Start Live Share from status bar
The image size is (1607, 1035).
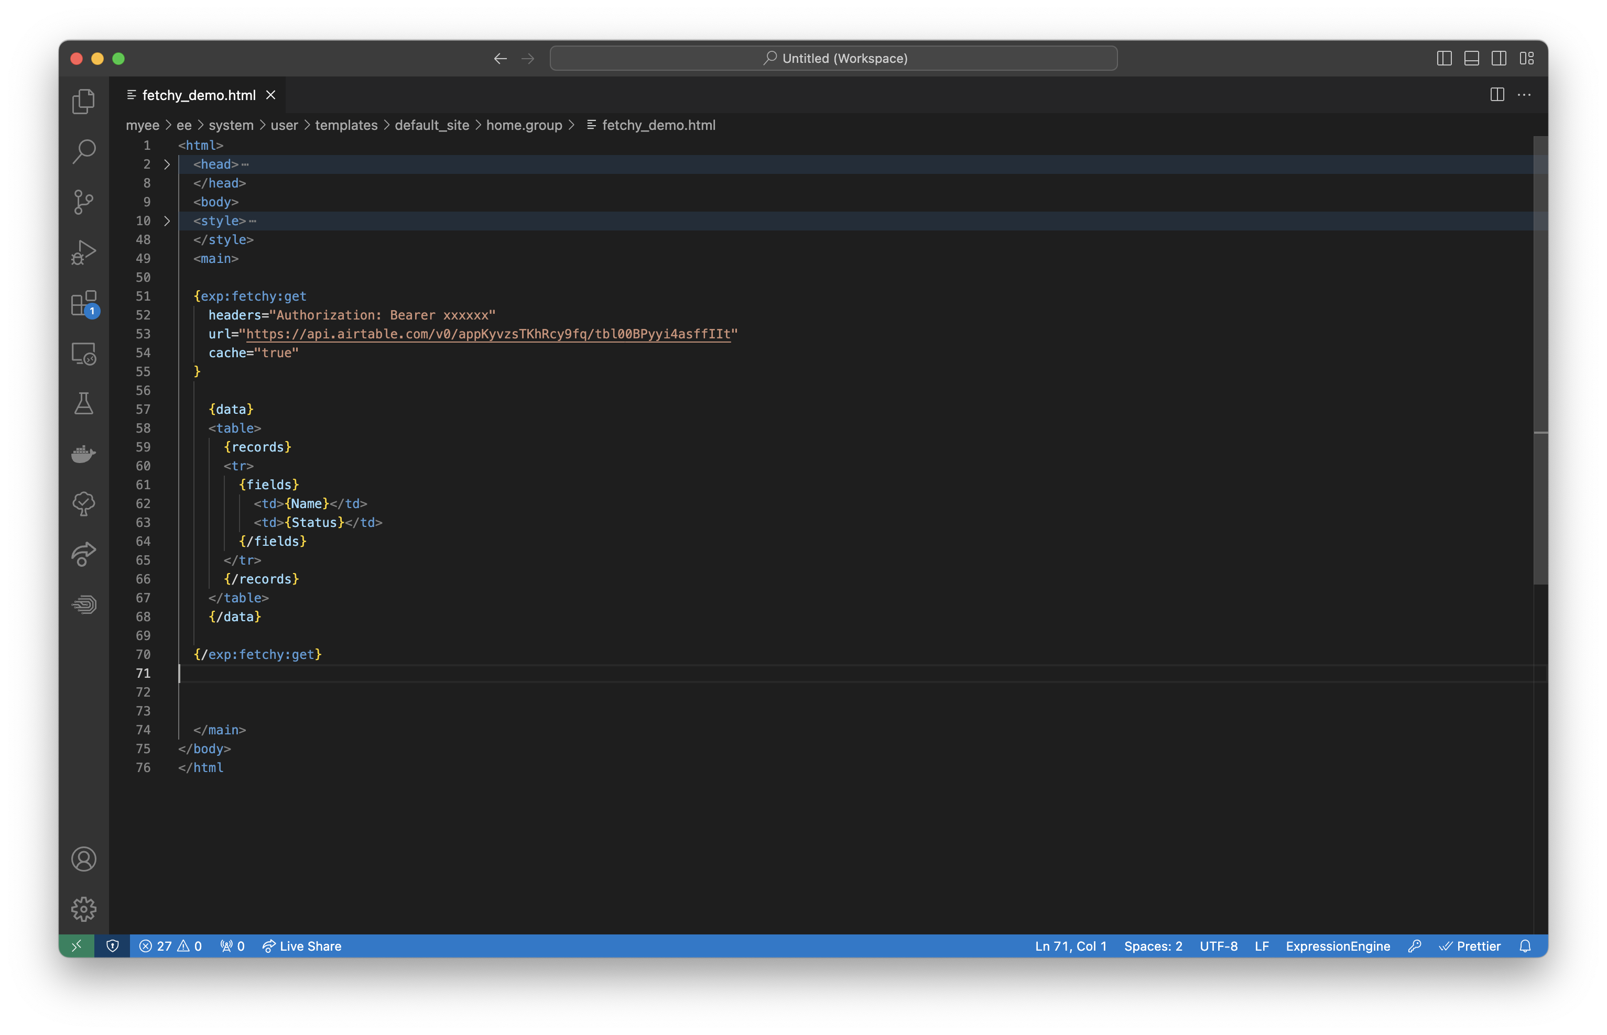(x=302, y=946)
